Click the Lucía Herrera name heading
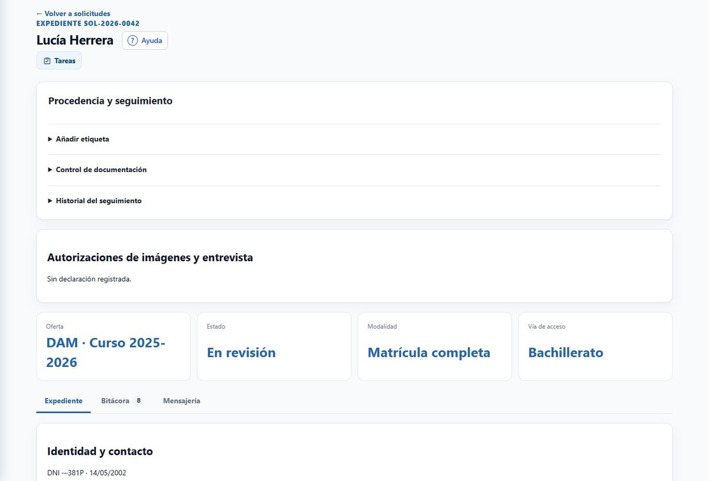Screen dimensions: 709x481 tap(75, 41)
